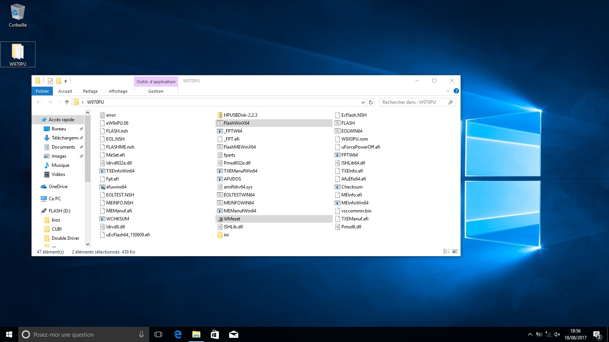Toggle the volume mute icon in system tray

pos(557,334)
